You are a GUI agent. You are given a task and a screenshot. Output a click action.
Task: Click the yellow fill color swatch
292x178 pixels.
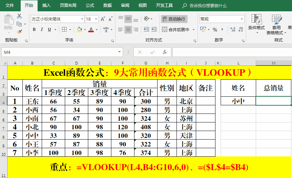click(x=79, y=29)
